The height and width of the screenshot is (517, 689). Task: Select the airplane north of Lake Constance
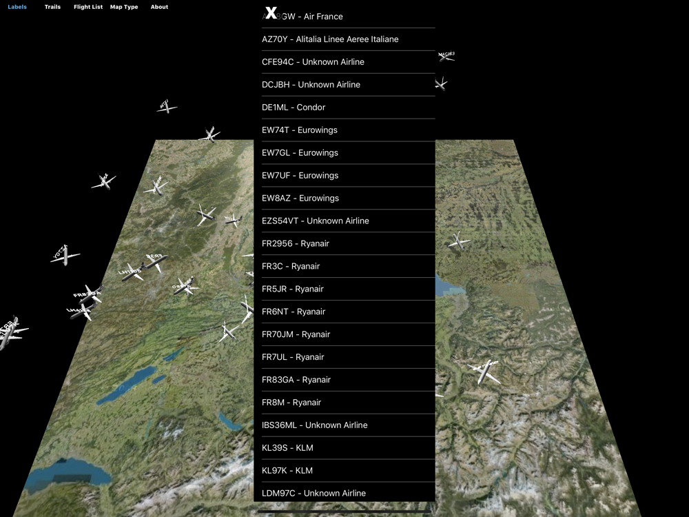click(458, 241)
